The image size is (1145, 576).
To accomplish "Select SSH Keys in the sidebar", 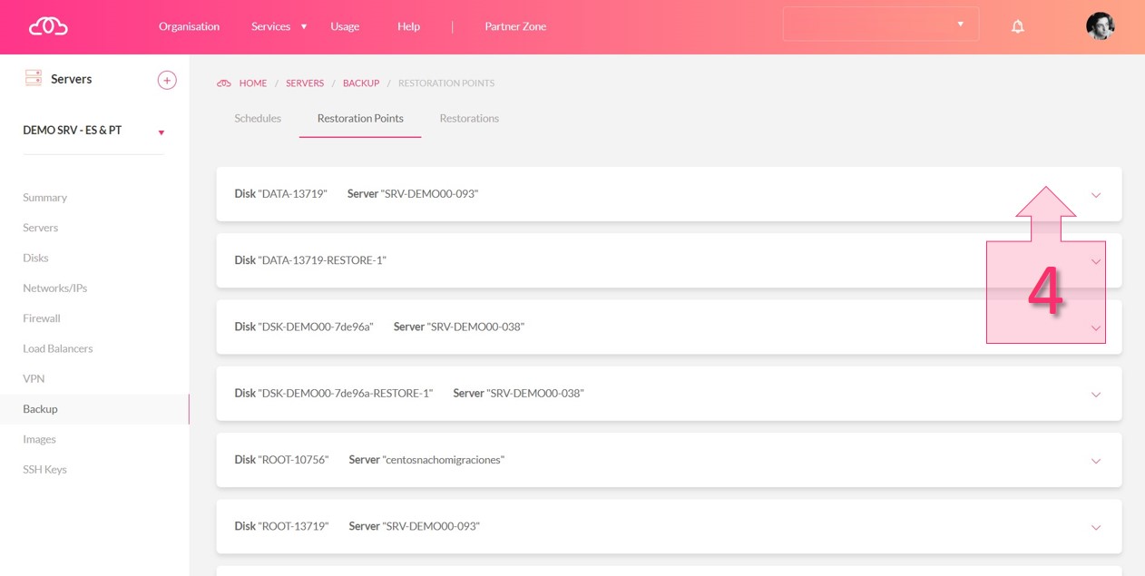I will 44,470.
